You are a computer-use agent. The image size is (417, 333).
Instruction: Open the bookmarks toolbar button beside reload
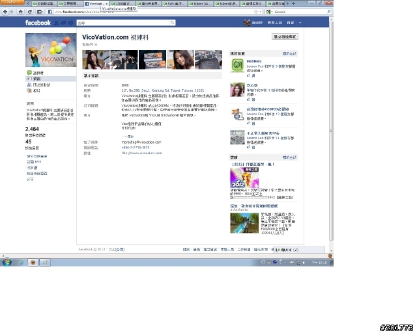tap(39, 12)
